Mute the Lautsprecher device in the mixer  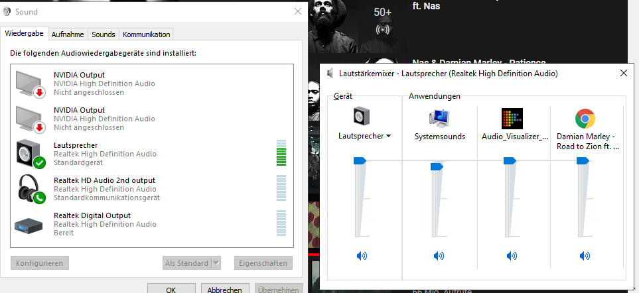362,256
